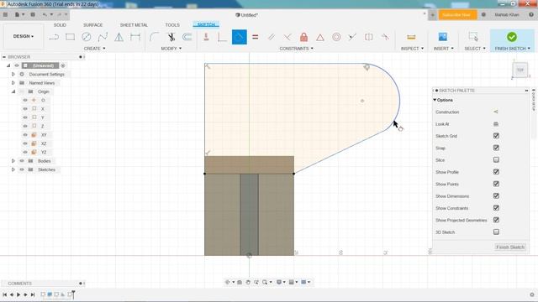Click the Select tool icon

coord(473,37)
